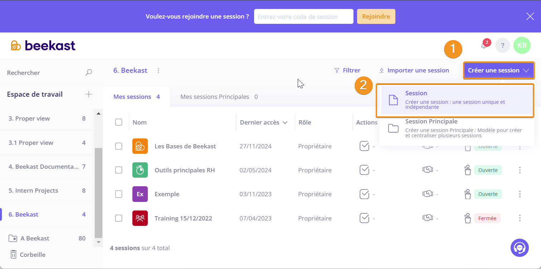Click the session code input field
The width and height of the screenshot is (541, 269).
point(304,16)
